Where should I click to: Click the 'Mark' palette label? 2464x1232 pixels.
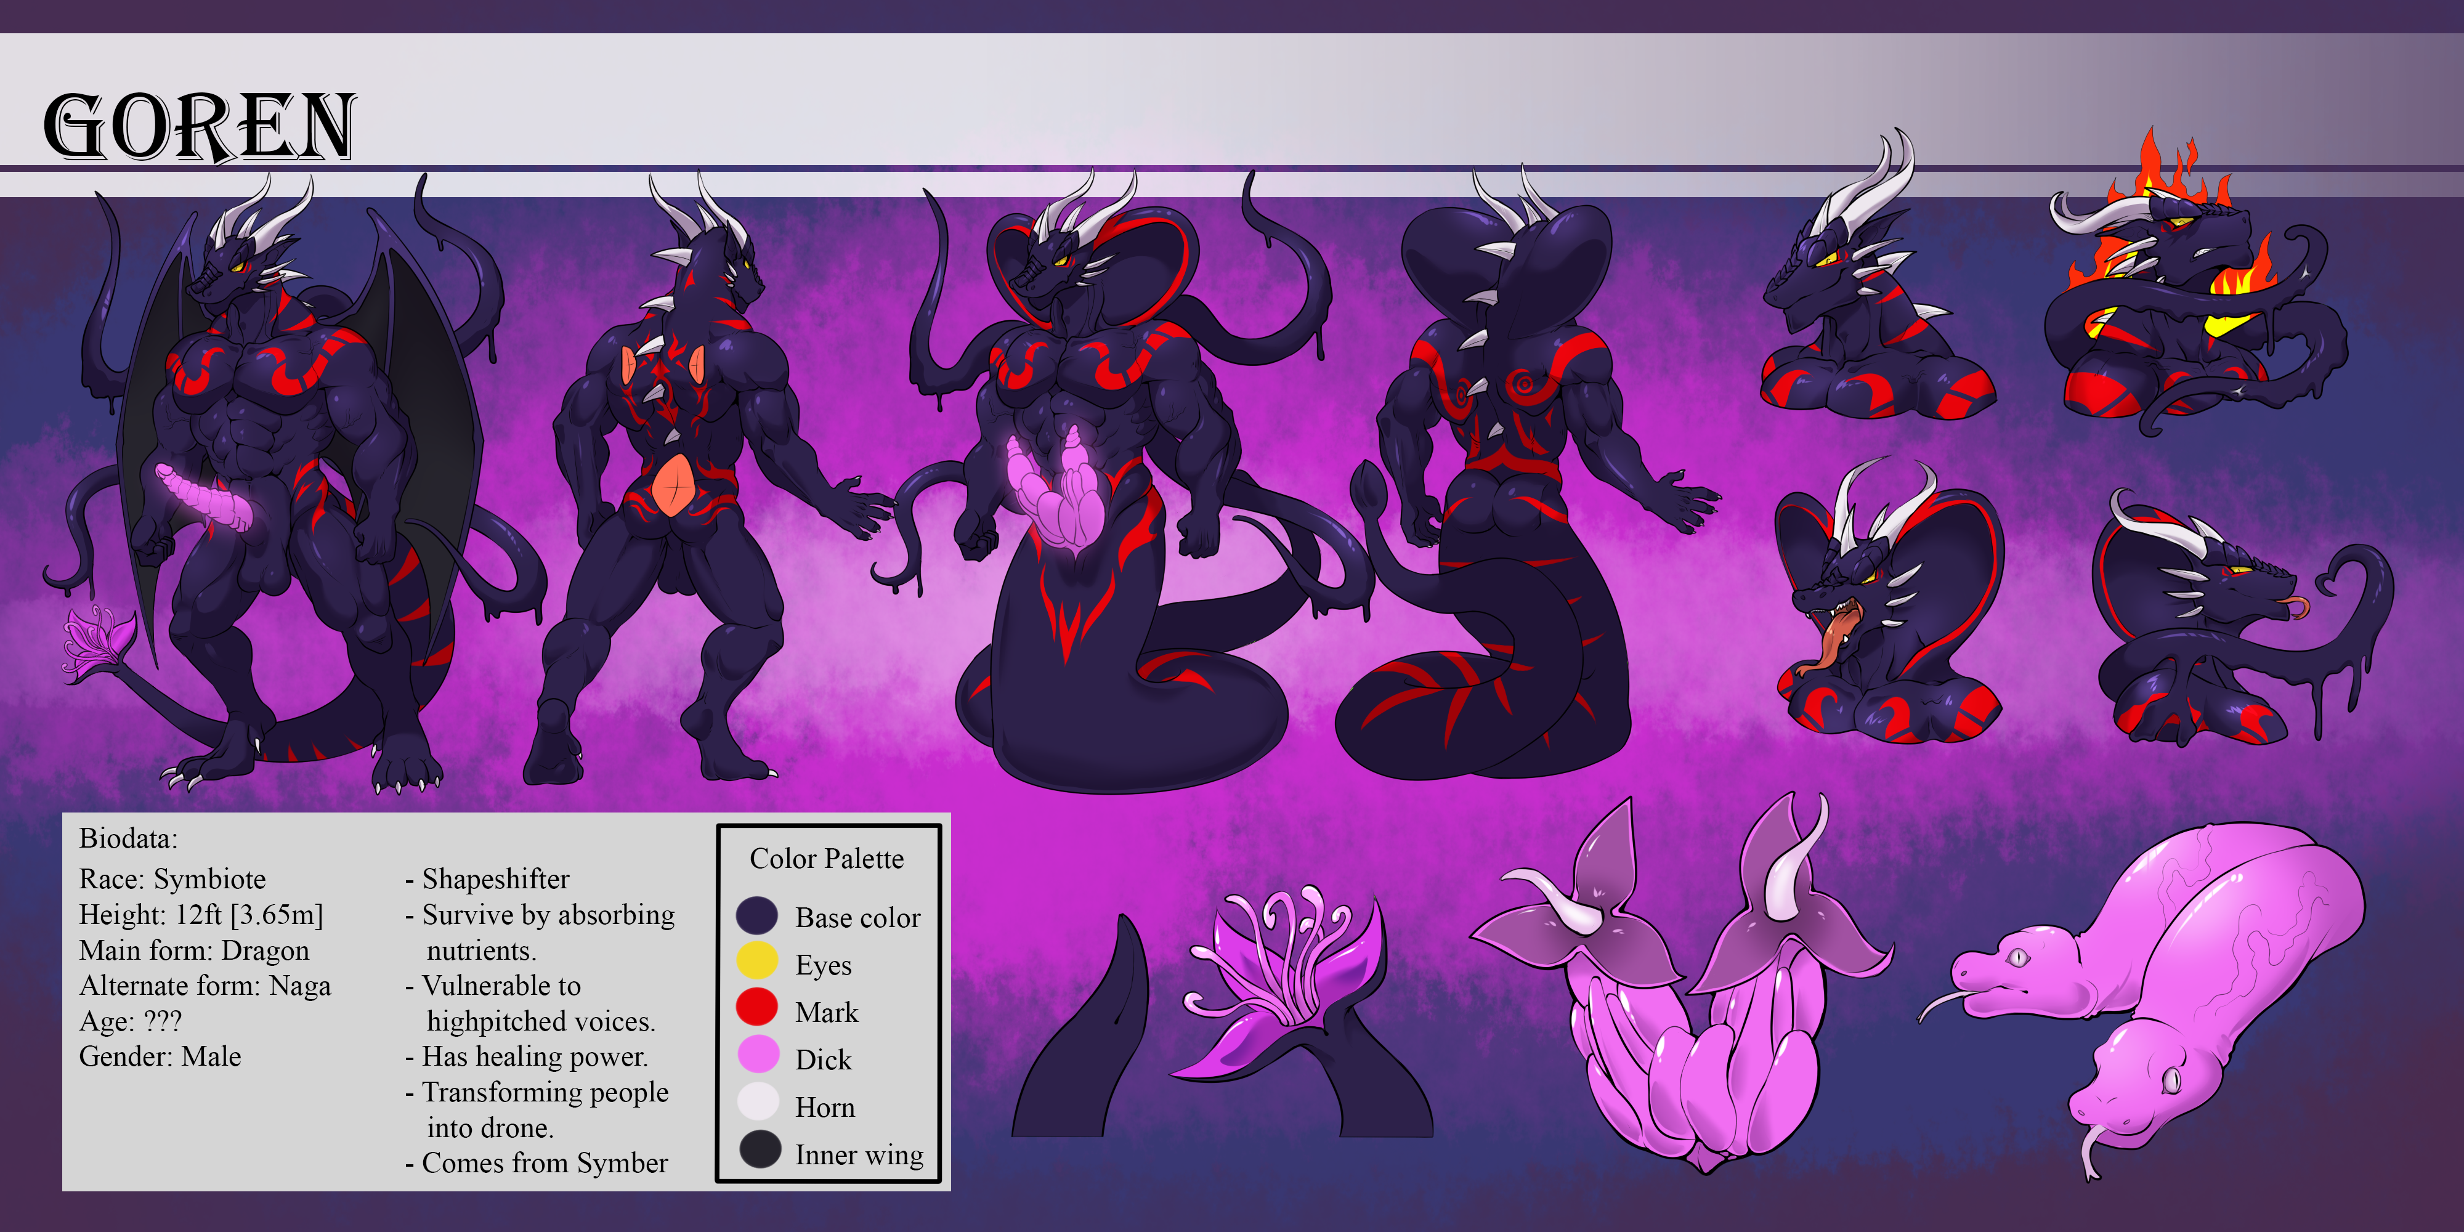click(x=827, y=1012)
